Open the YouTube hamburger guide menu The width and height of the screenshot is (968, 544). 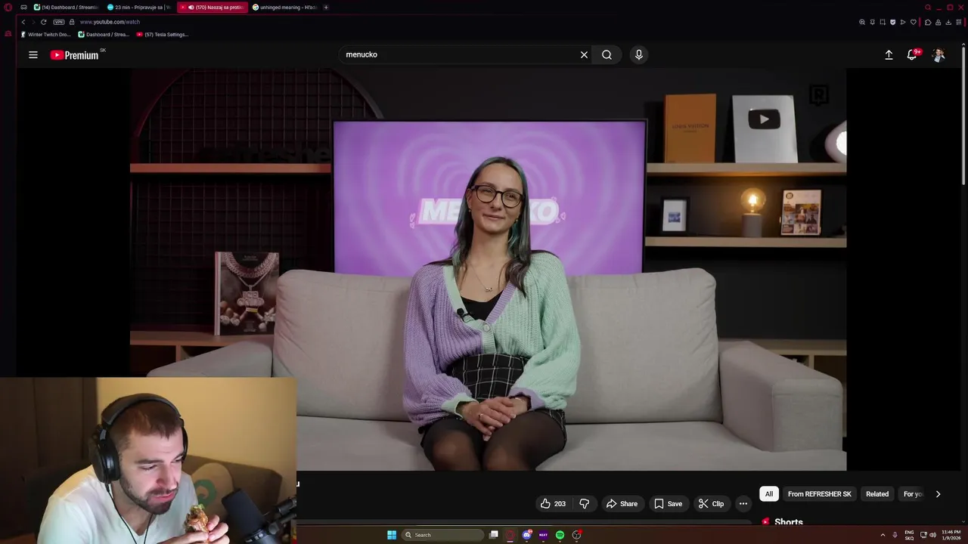pos(33,54)
